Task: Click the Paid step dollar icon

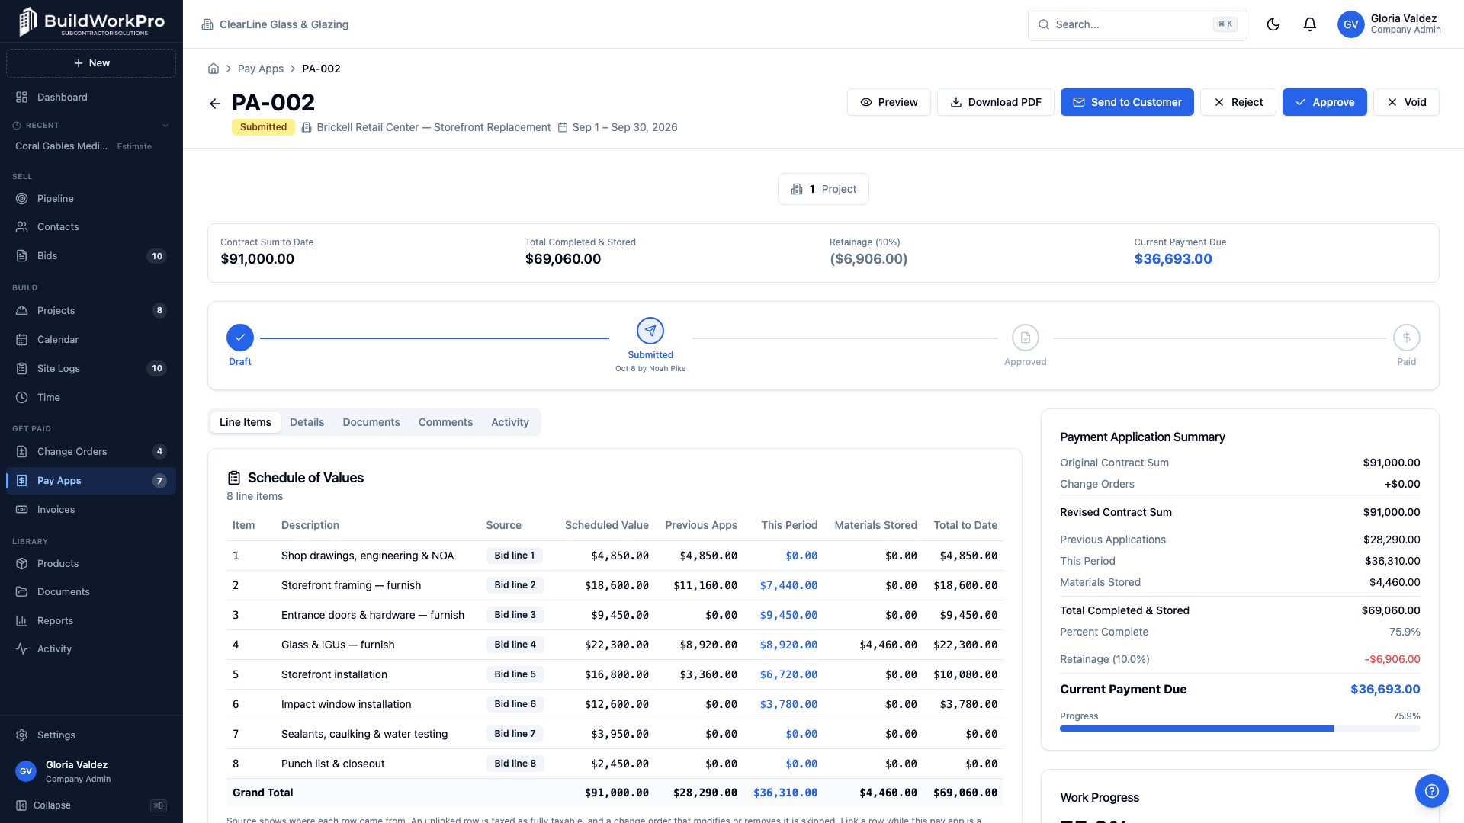Action: point(1406,338)
